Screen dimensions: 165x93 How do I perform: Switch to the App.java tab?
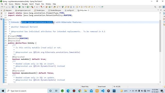pyautogui.click(x=7, y=10)
